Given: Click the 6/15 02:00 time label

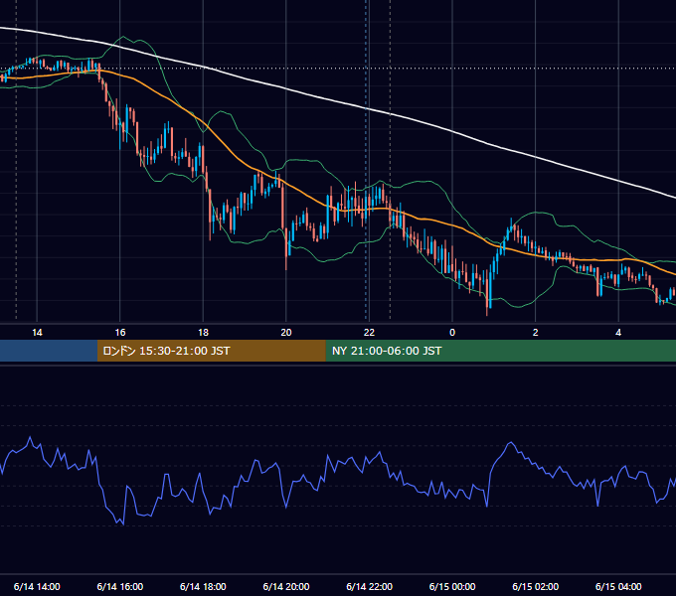Looking at the screenshot, I should click(536, 586).
